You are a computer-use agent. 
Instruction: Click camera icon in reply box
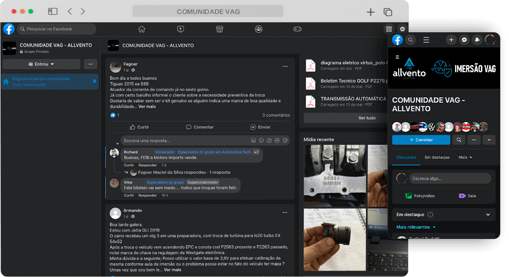coord(269,140)
